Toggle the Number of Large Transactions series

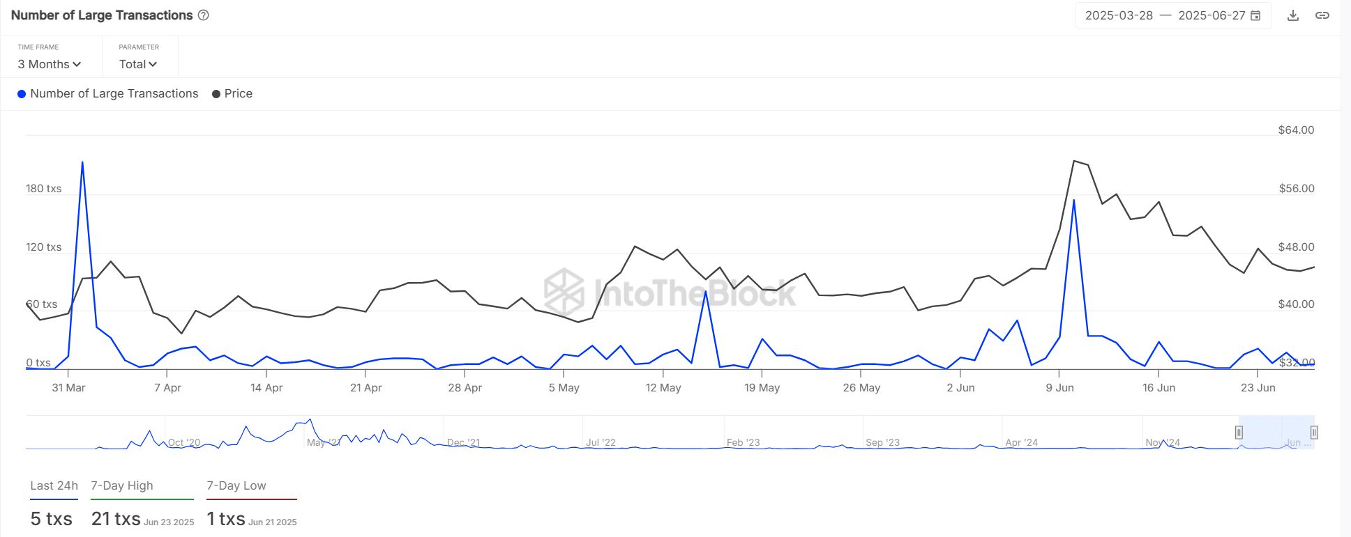point(107,94)
